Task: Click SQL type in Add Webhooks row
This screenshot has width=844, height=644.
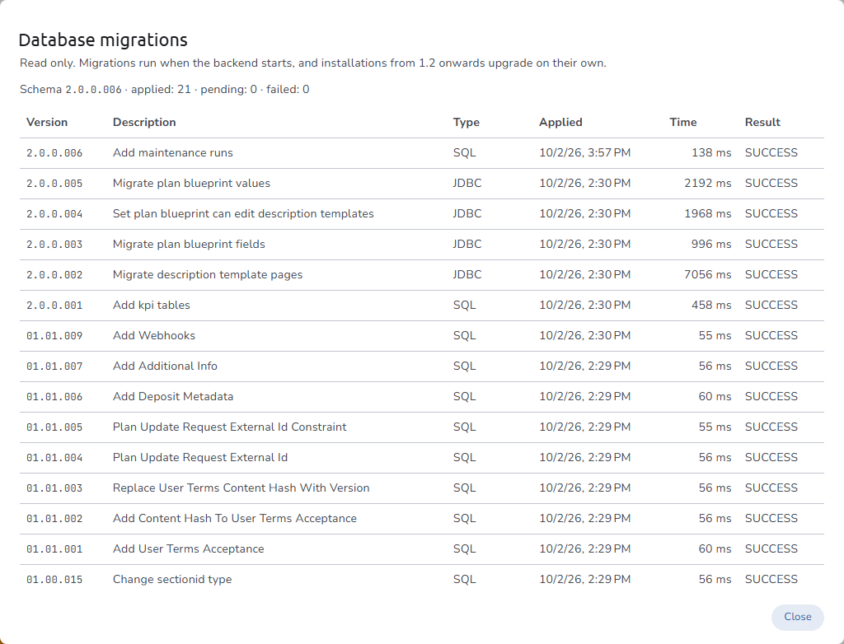Action: coord(464,336)
